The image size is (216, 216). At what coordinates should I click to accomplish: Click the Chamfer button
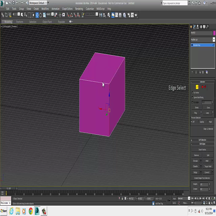(x=195, y=166)
